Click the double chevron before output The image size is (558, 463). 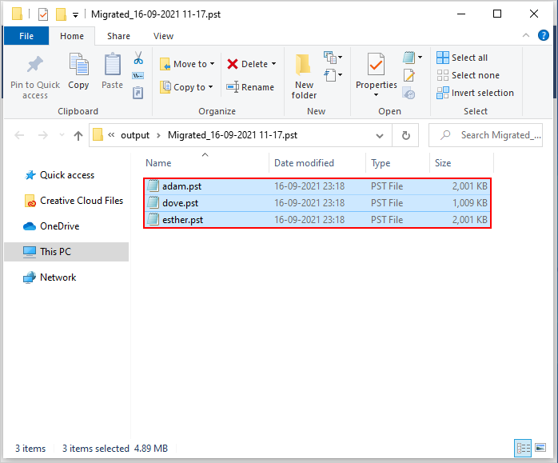(111, 135)
